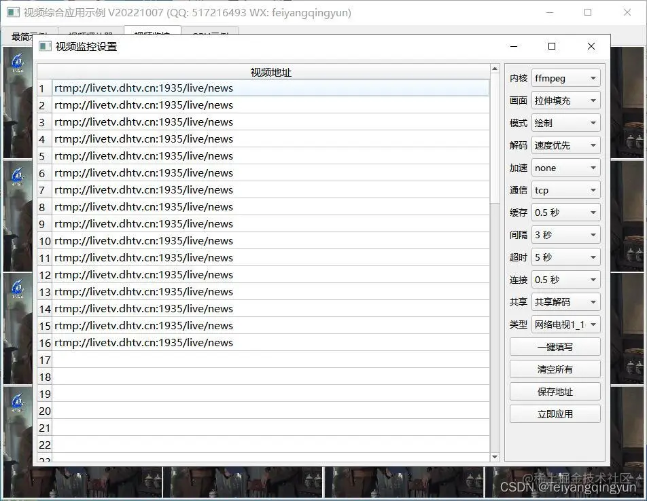
Task: Select row 15 rtmp address cell
Action: point(270,325)
